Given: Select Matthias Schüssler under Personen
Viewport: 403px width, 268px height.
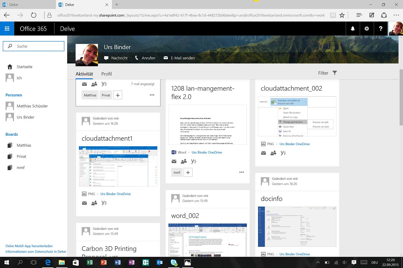Looking at the screenshot, I should pos(32,106).
